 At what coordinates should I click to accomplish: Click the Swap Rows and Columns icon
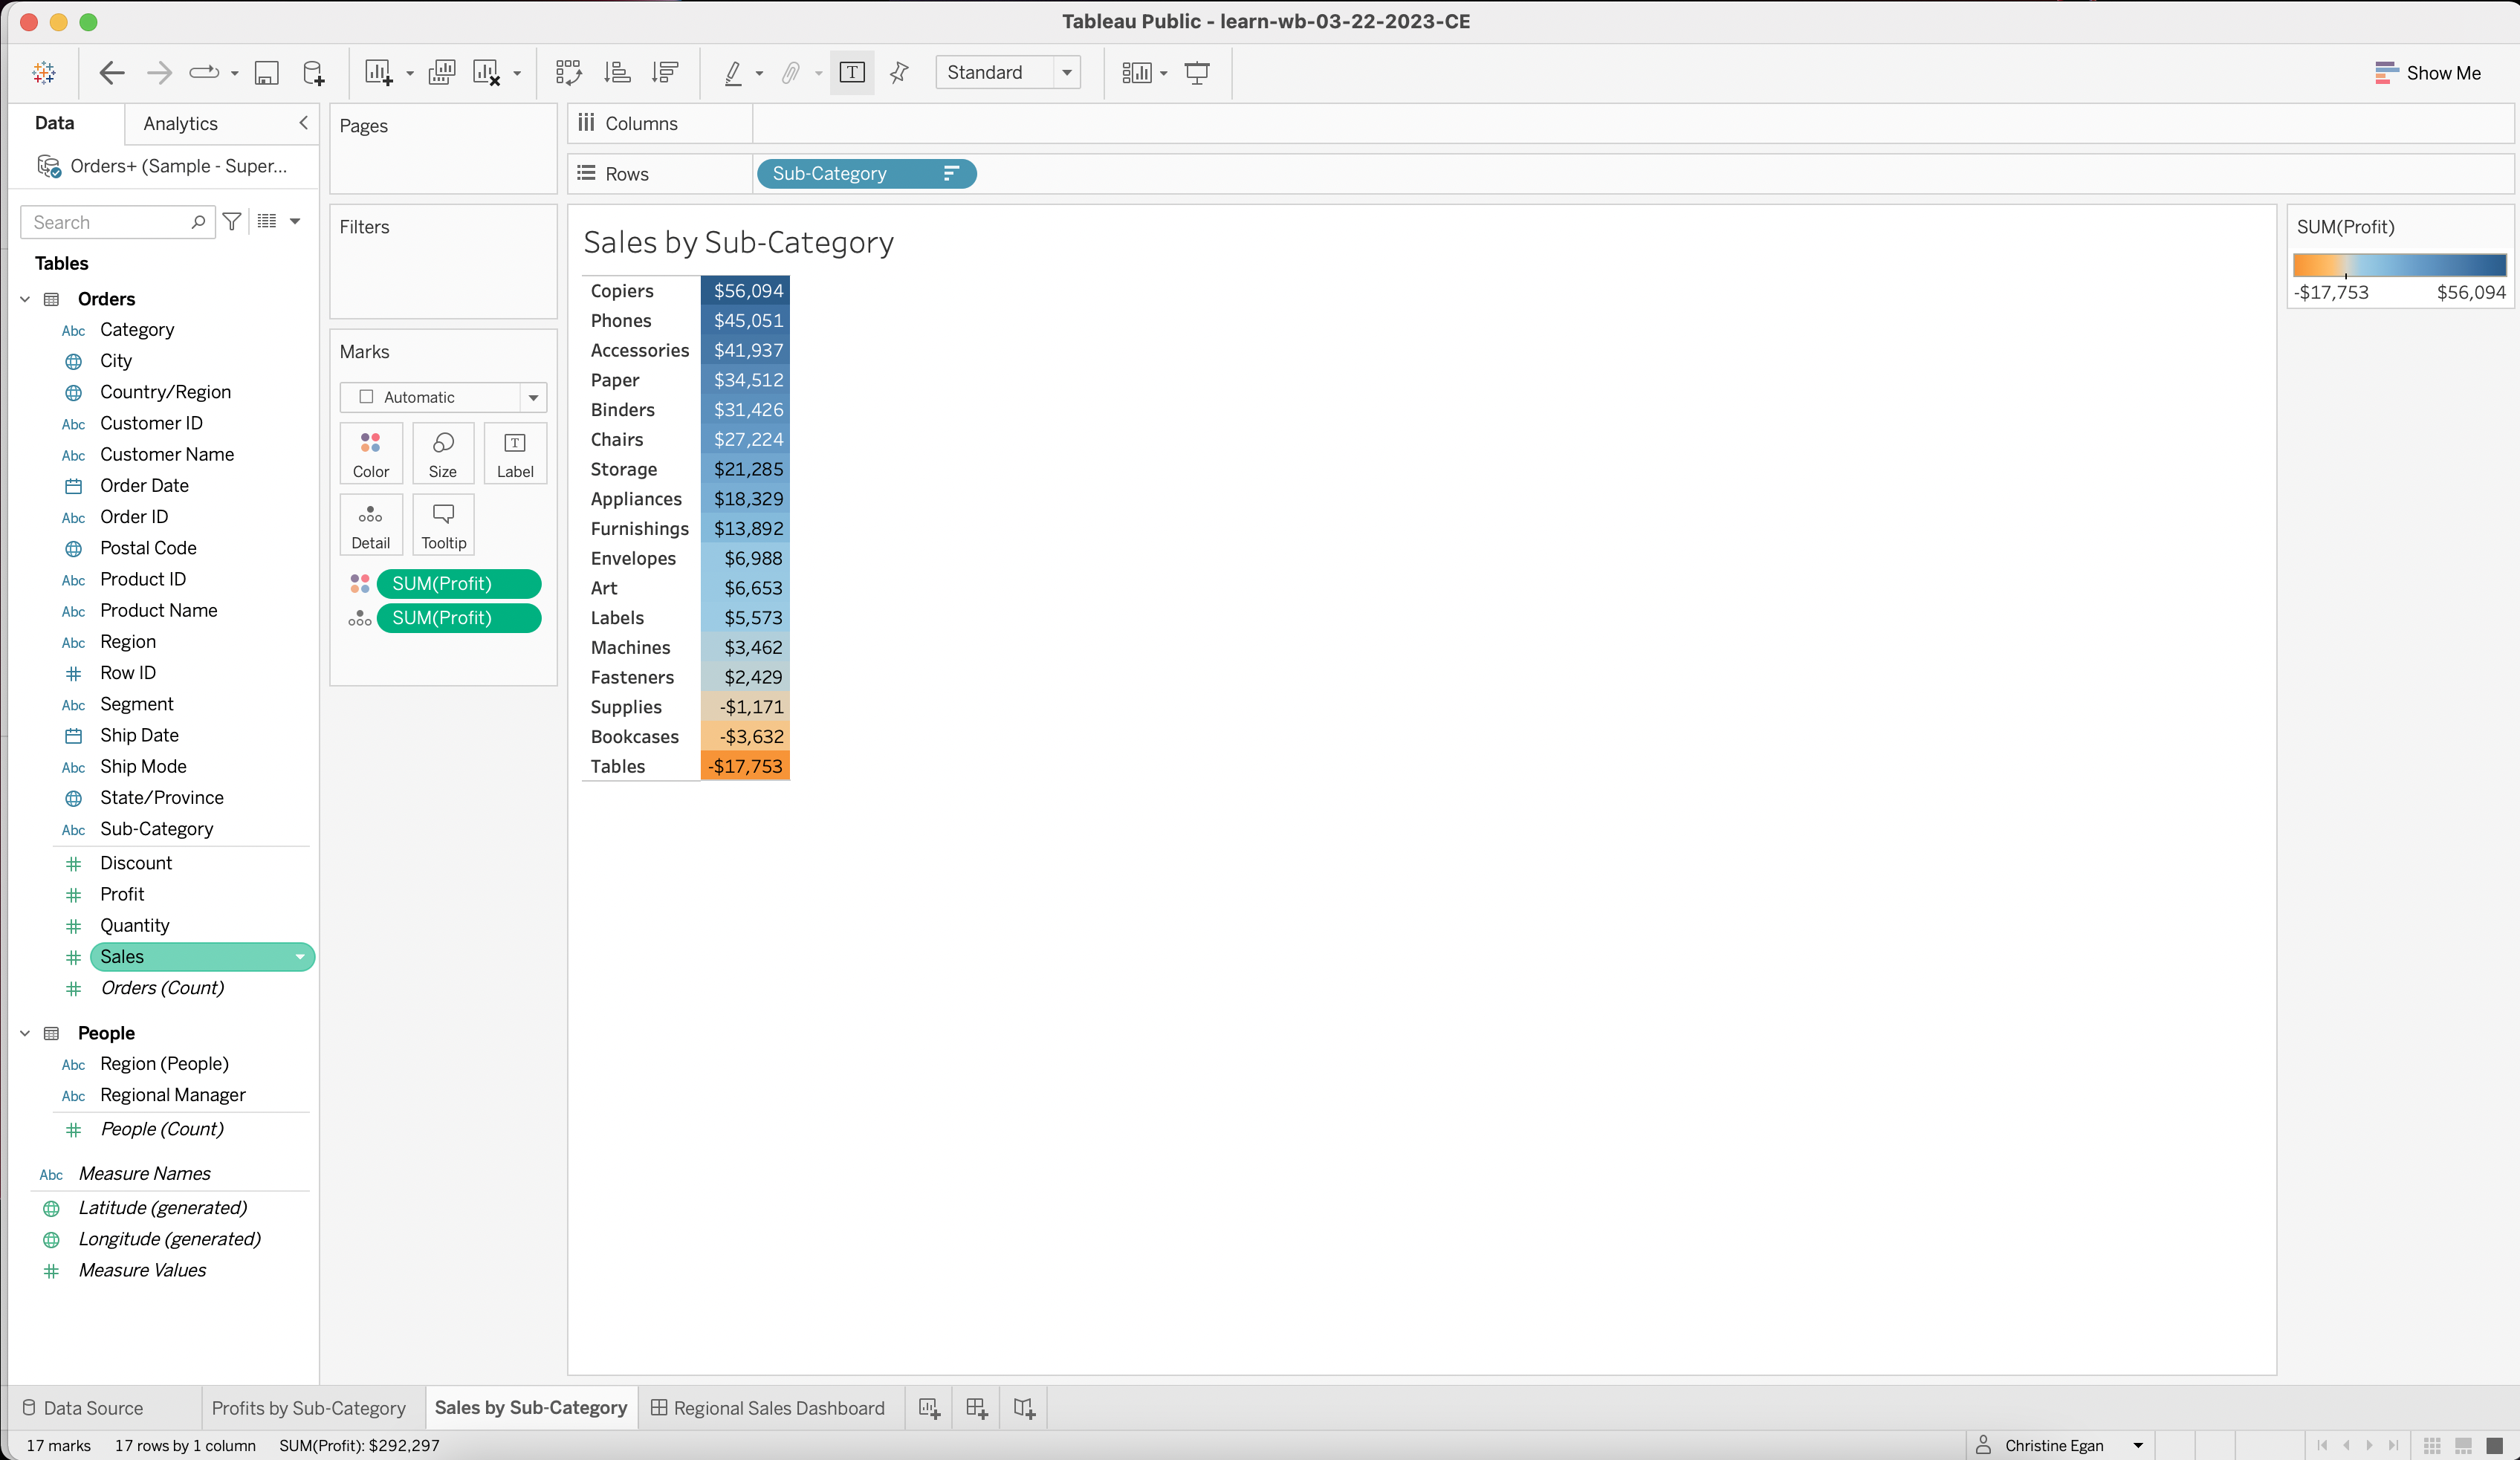[x=568, y=72]
